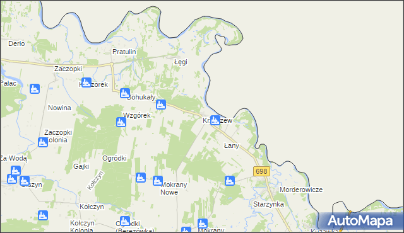Screen dimensions: 404x233
Task: Select the Za Wodą place label
Action: point(14,159)
